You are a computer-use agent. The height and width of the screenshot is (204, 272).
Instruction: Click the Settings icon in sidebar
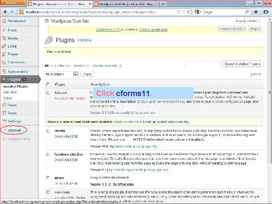(4, 121)
